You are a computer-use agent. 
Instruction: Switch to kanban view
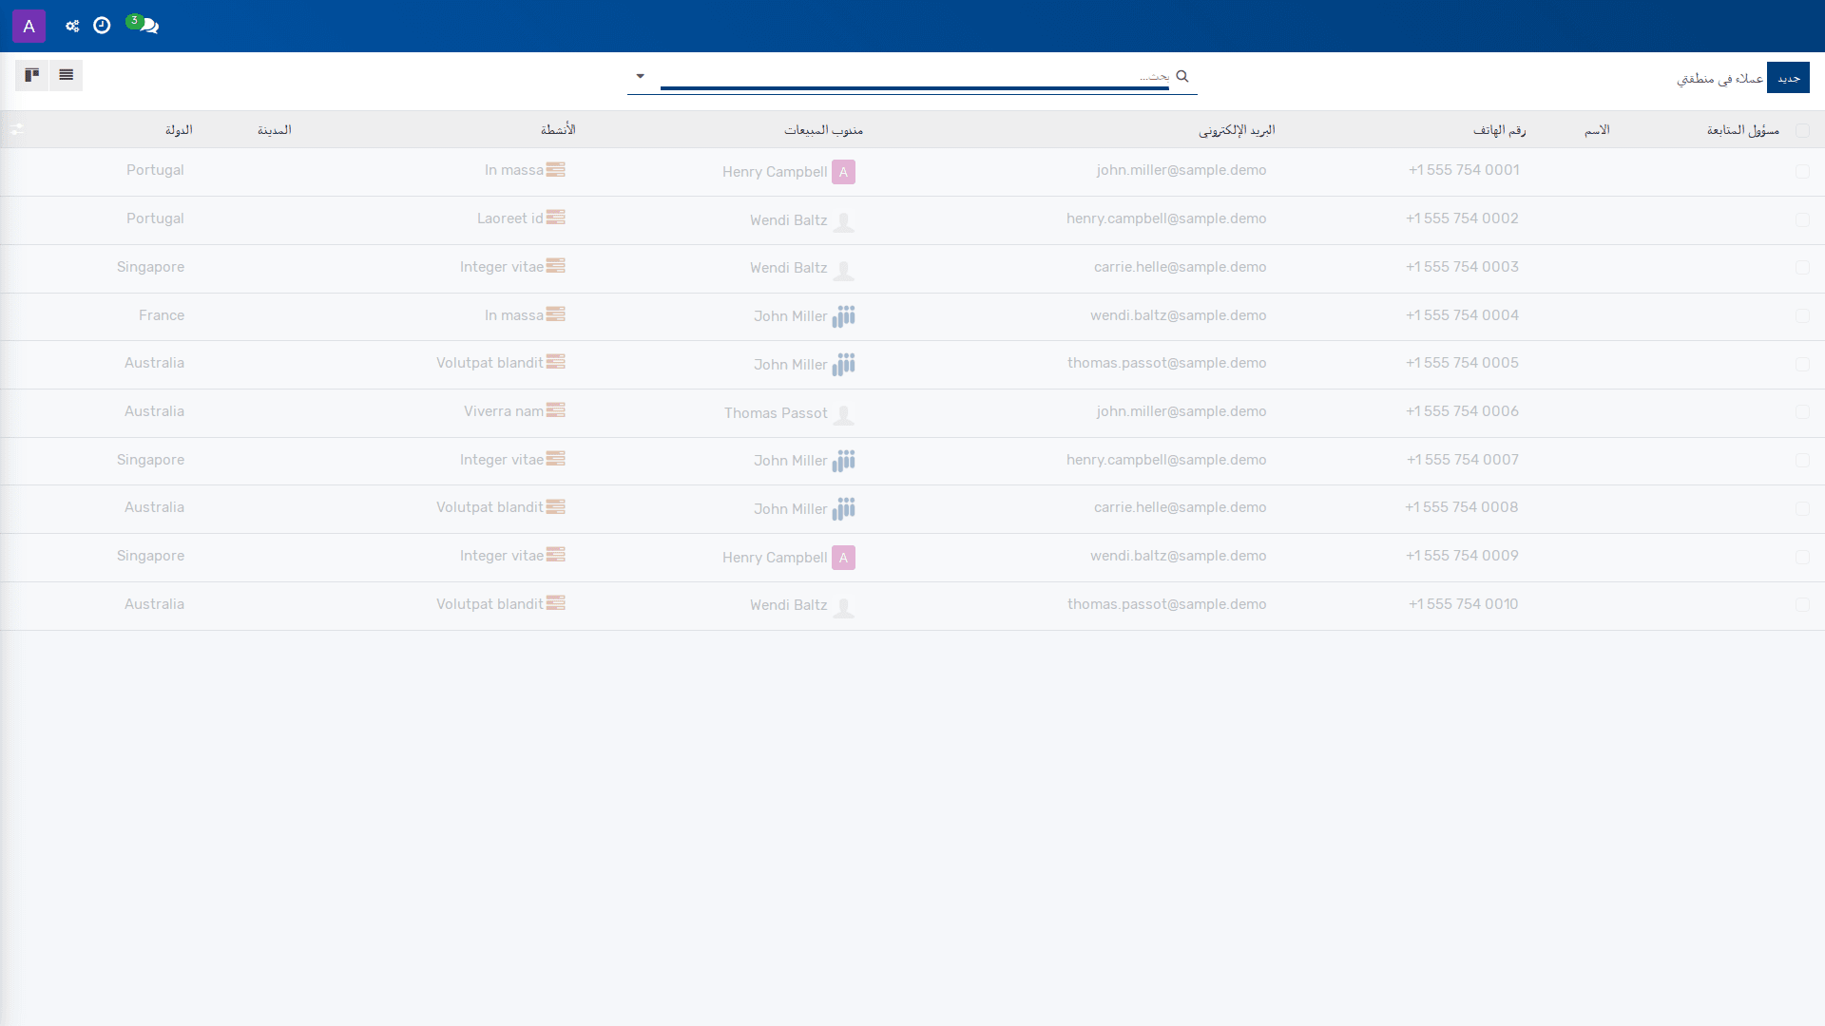click(31, 75)
